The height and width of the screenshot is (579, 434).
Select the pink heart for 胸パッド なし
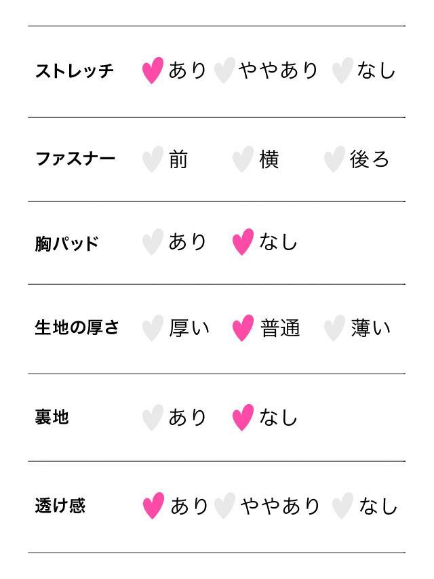[243, 242]
